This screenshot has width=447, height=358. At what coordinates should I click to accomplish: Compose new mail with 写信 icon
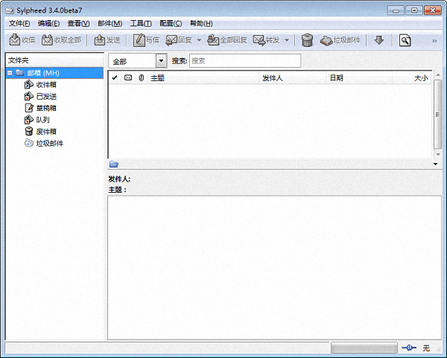pos(139,40)
